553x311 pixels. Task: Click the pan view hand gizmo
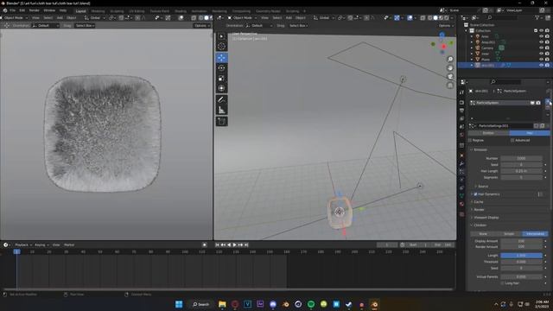pos(450,67)
